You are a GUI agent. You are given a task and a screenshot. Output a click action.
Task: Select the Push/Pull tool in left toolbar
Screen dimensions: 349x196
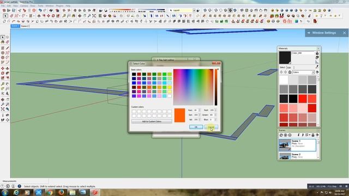(7, 69)
